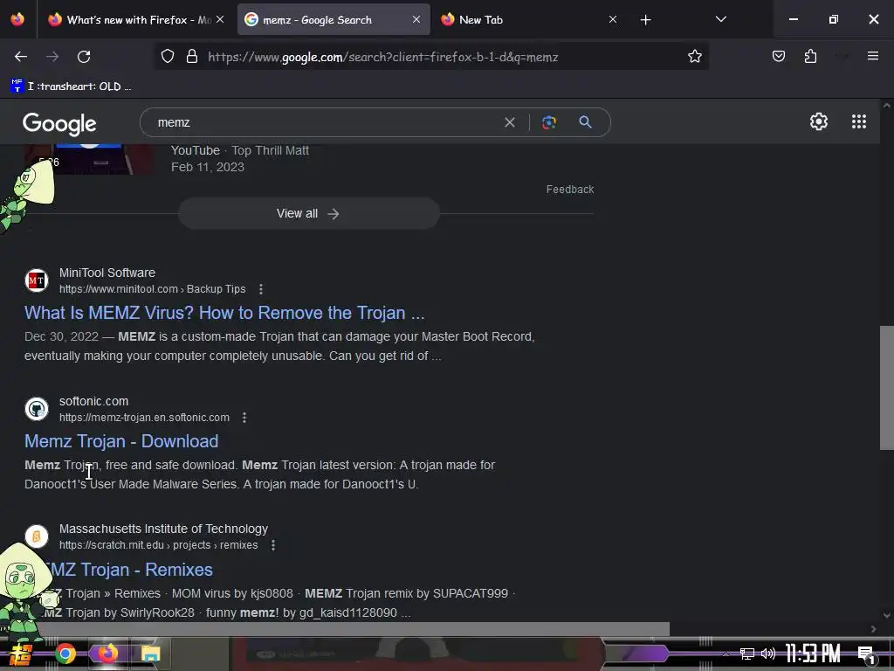
Task: Open volume control in system tray
Action: coord(768,654)
